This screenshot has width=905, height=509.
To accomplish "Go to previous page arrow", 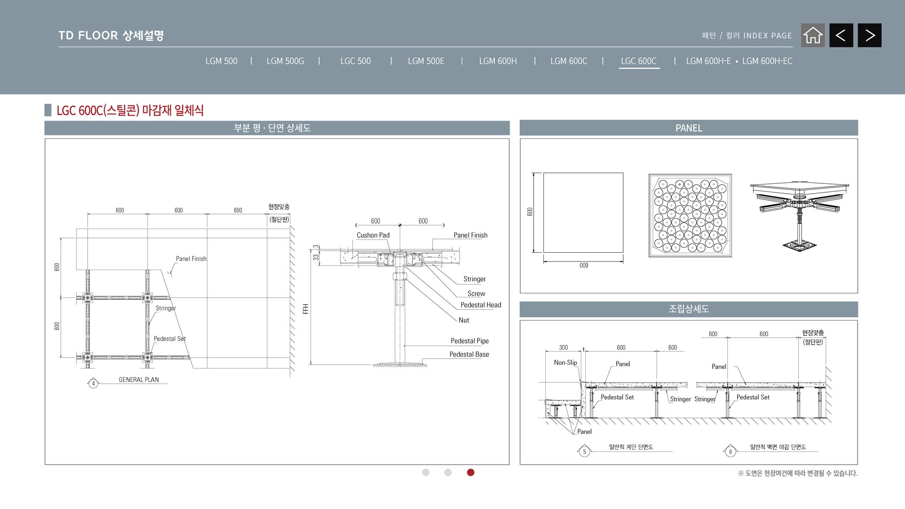I will tap(841, 35).
